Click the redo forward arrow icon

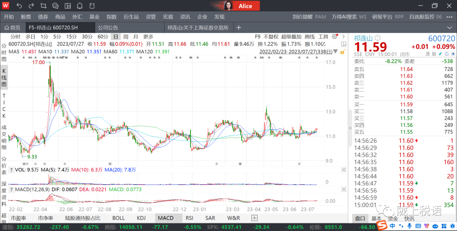[31, 6]
